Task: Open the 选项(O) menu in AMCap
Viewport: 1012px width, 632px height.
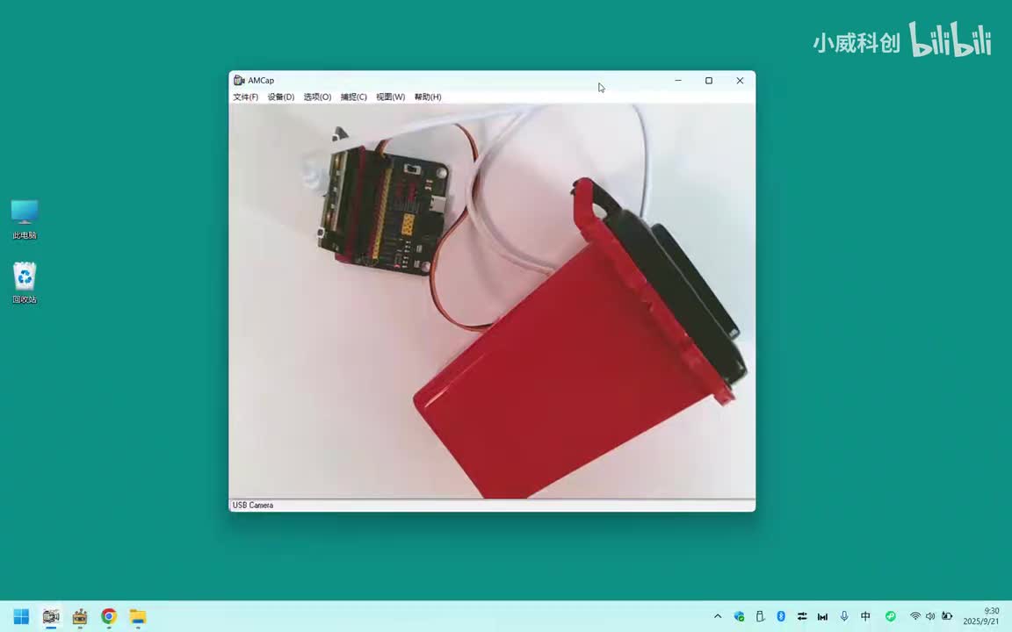Action: point(317,97)
